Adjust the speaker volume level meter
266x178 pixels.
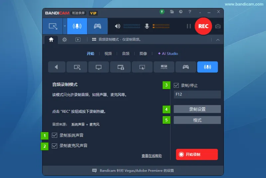(132, 26)
